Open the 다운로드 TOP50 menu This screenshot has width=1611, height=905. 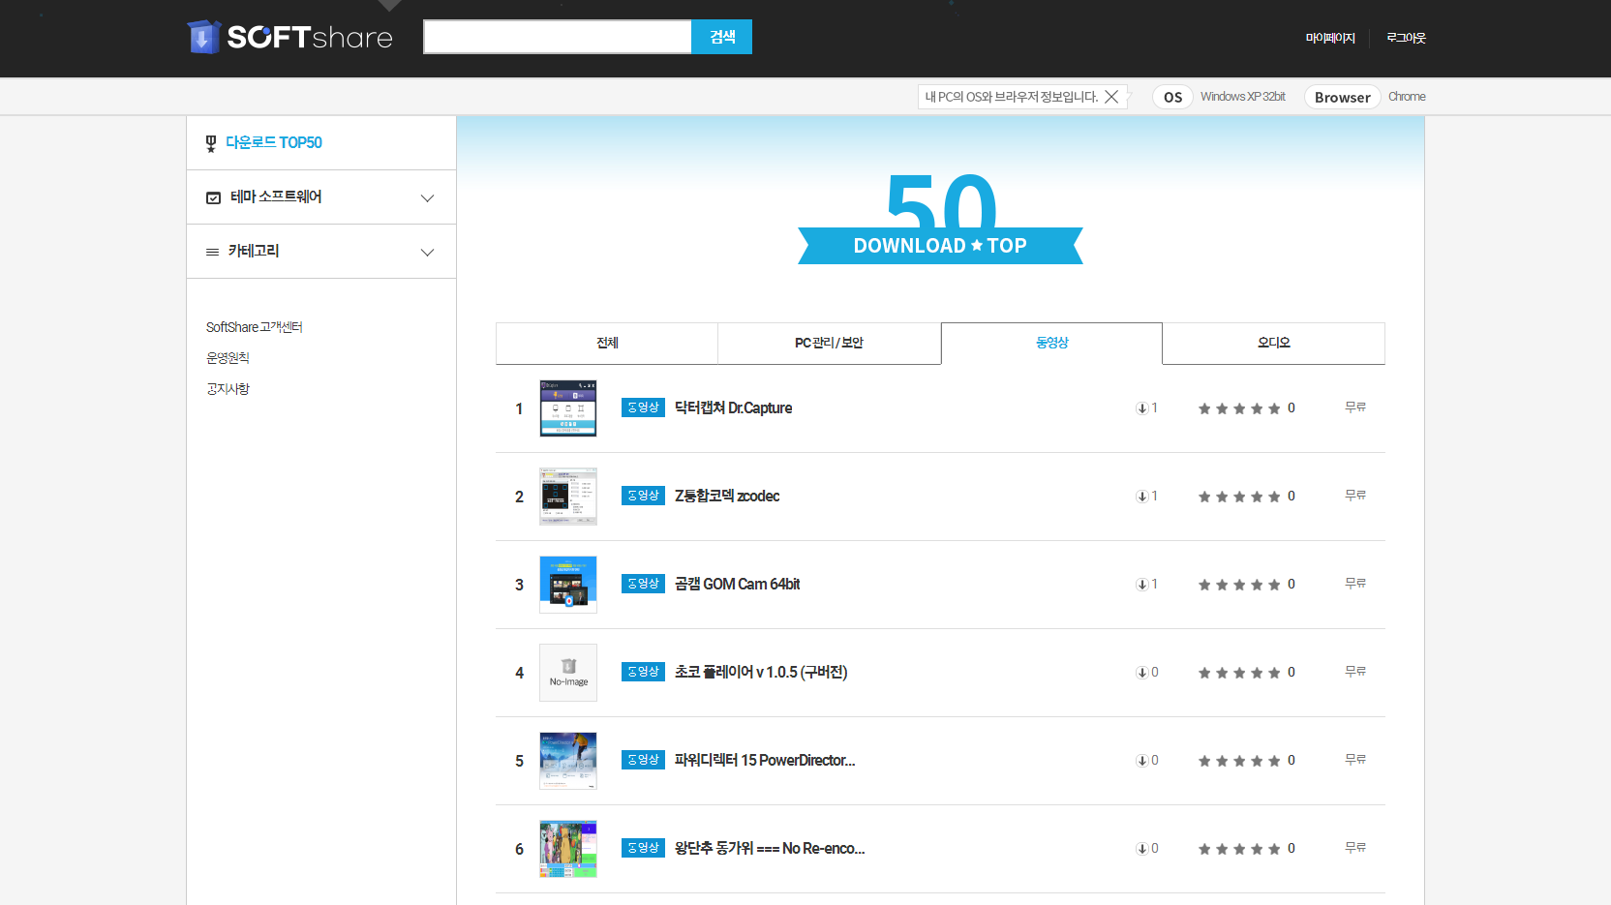click(274, 143)
